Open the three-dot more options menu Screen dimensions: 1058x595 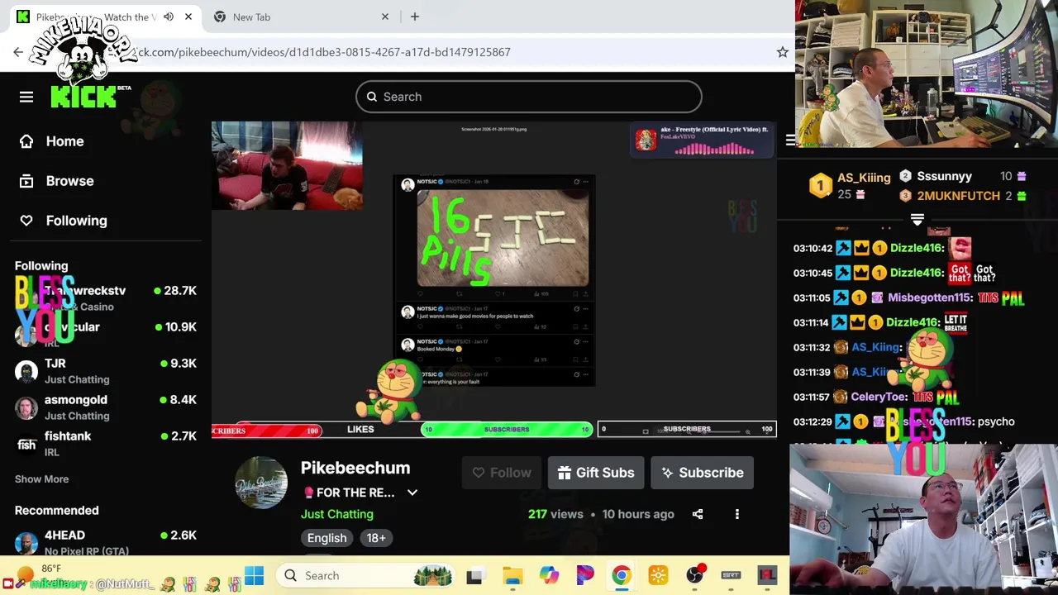(737, 514)
